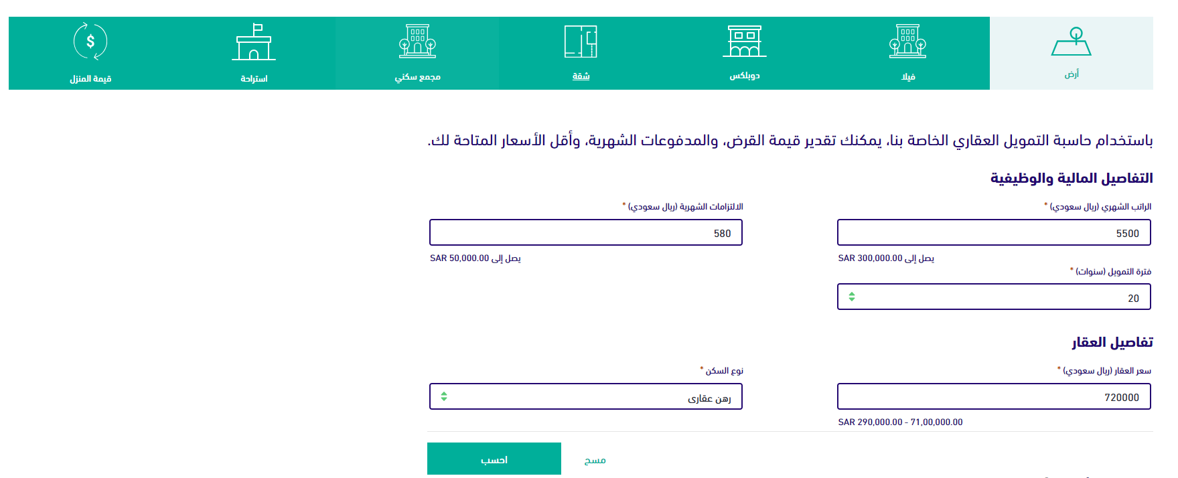Image resolution: width=1178 pixels, height=478 pixels.
Task: Focus the monthly salary field showing 5500
Action: click(x=994, y=232)
